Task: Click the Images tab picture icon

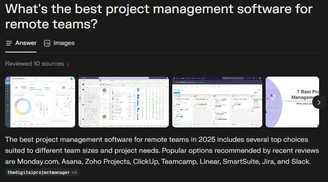Action: [47, 43]
